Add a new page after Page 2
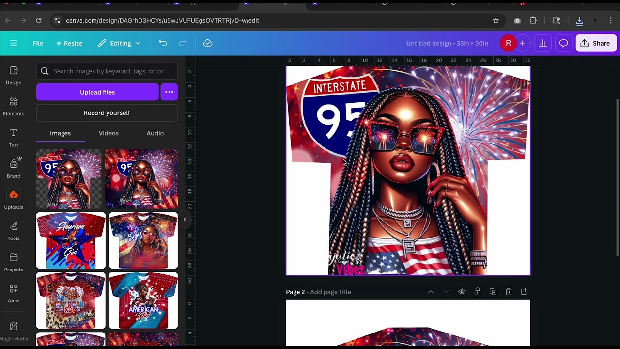 click(524, 292)
